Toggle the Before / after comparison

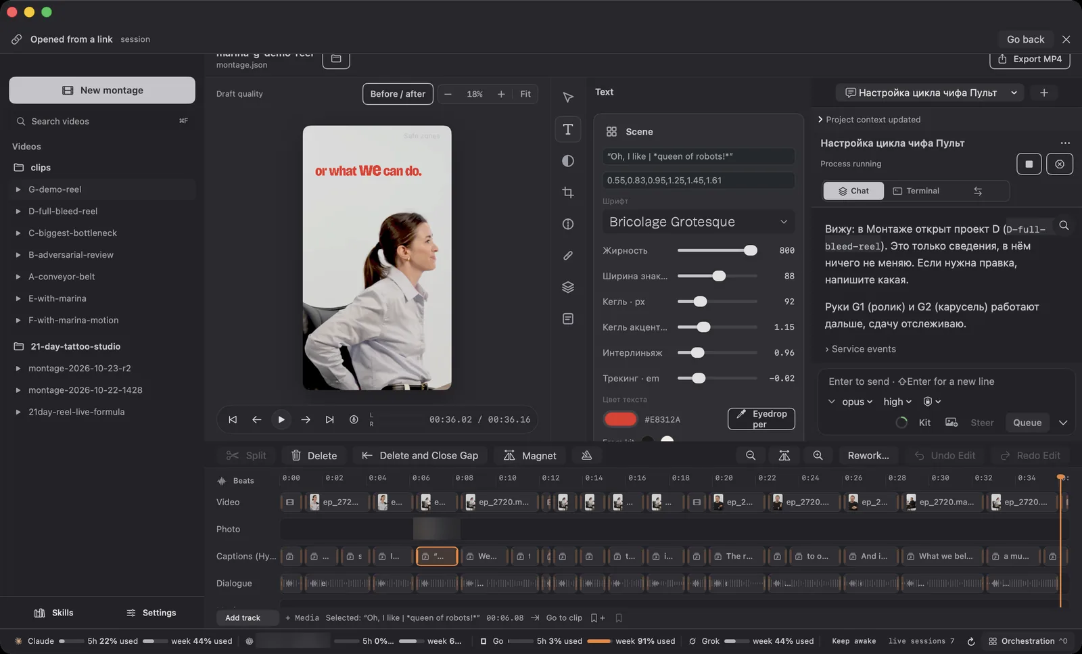point(398,94)
